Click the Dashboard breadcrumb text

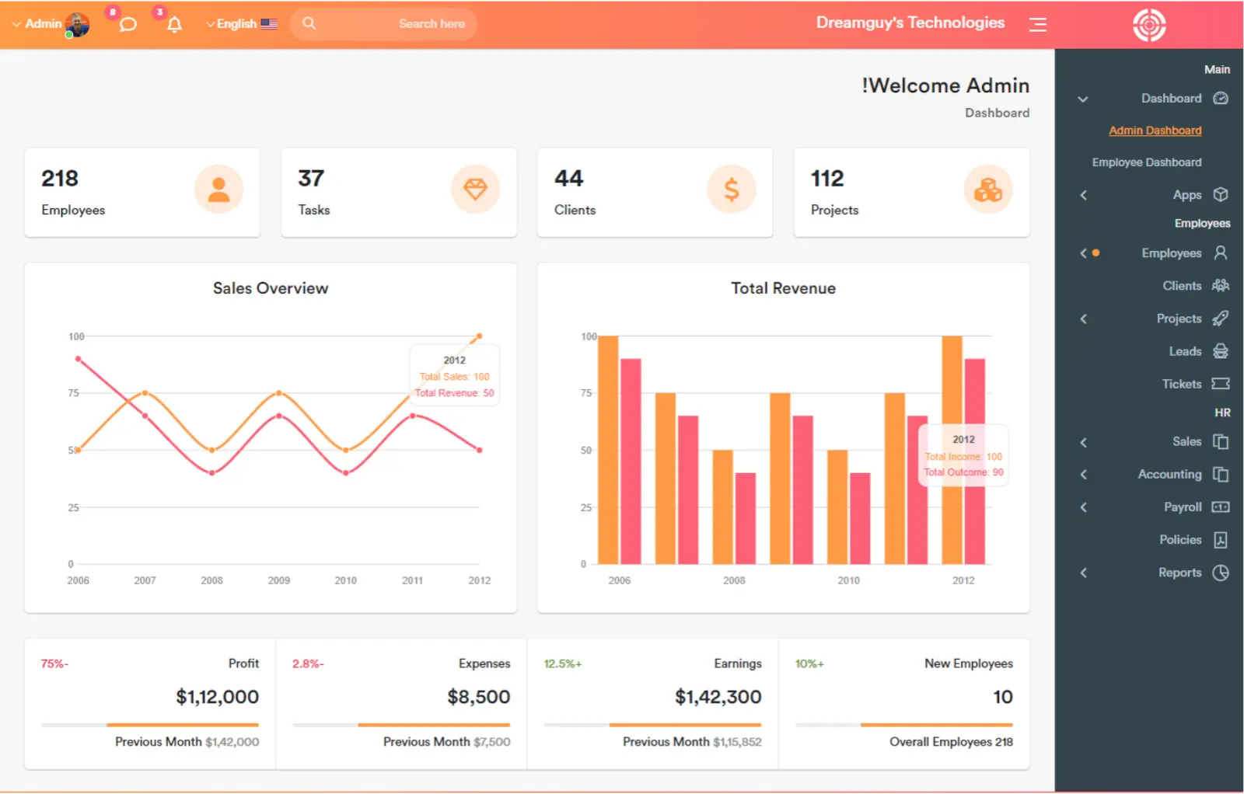pyautogui.click(x=997, y=113)
